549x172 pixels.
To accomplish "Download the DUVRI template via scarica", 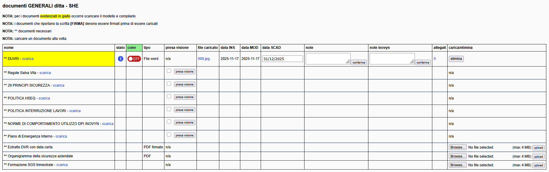I will [x=28, y=59].
